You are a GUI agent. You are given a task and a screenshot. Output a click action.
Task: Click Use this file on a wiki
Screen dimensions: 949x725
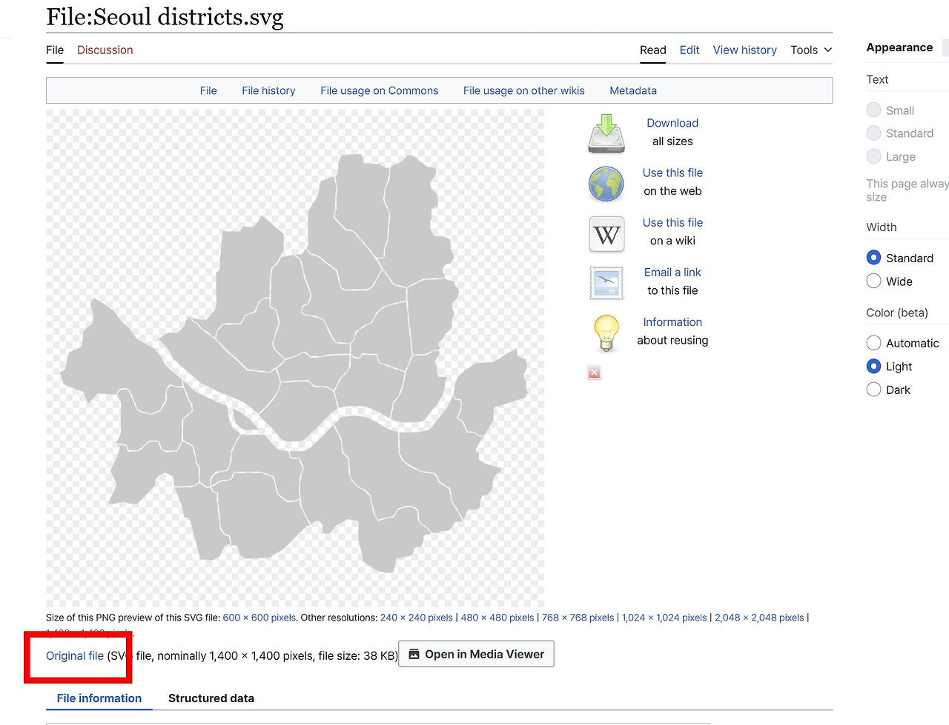[x=672, y=222]
